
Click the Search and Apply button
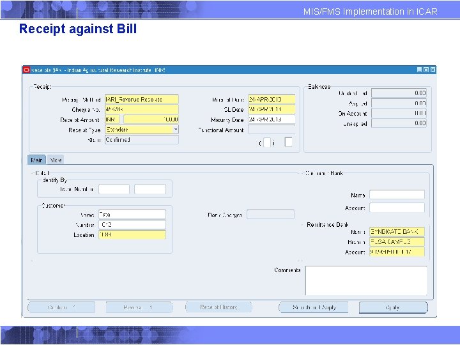[x=313, y=307]
